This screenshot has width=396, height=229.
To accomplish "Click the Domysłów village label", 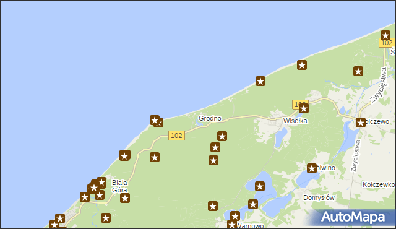I will pos(319,197).
